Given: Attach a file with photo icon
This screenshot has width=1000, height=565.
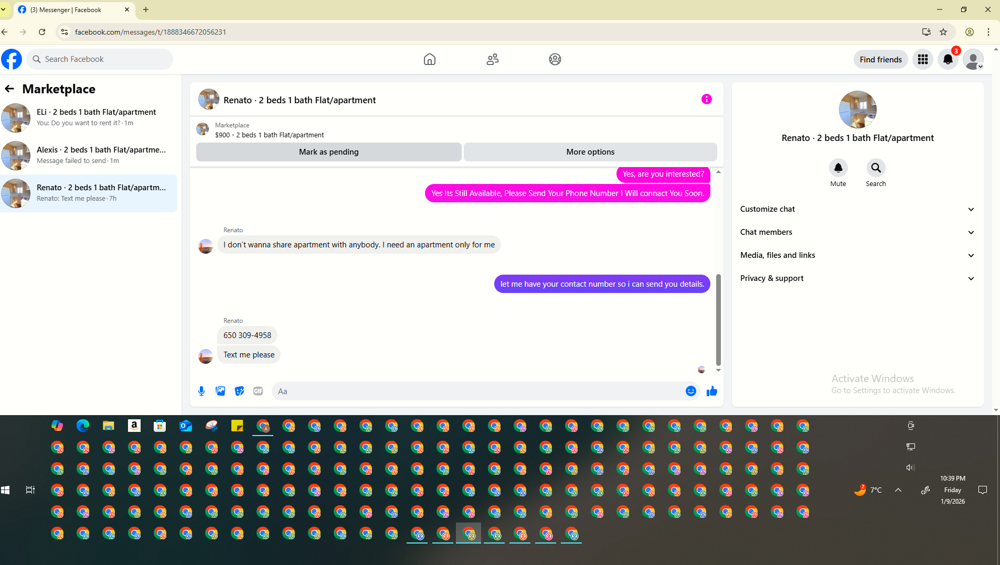Looking at the screenshot, I should pos(220,391).
